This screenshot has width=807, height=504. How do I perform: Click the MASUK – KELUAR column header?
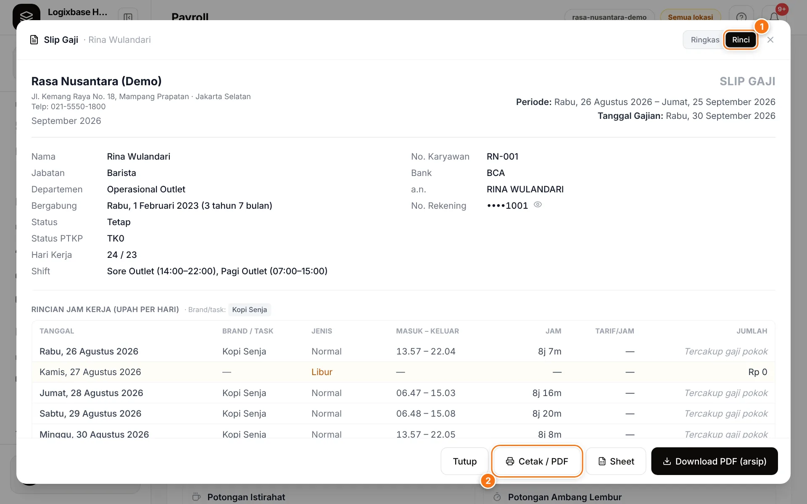tap(427, 331)
